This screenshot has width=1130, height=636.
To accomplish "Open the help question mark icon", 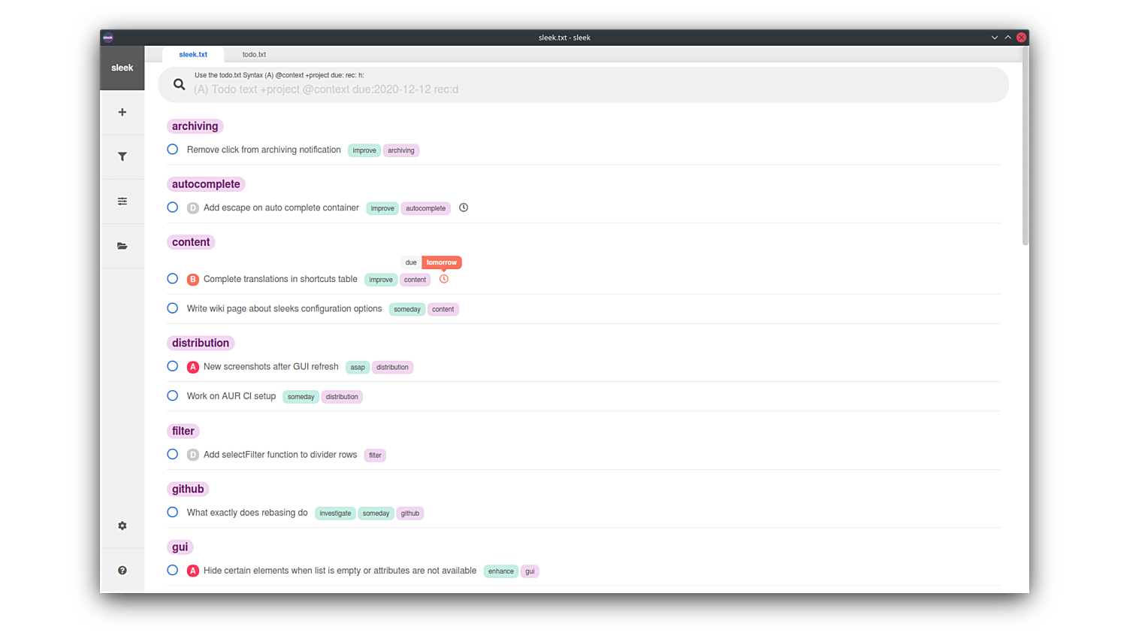I will 122,571.
